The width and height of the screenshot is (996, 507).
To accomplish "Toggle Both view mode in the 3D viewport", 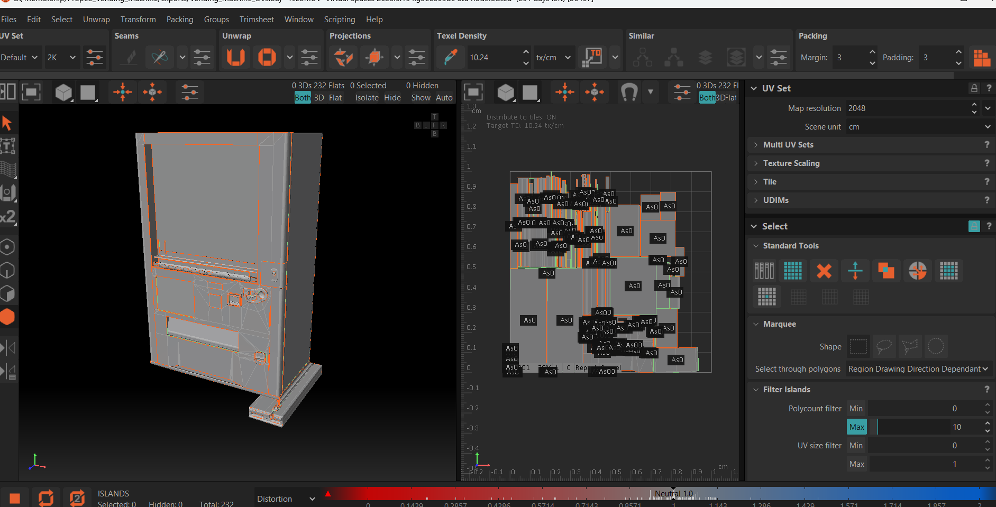I will pyautogui.click(x=303, y=98).
